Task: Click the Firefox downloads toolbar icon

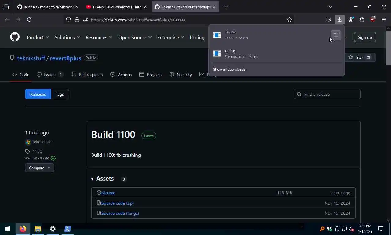Action: click(339, 20)
